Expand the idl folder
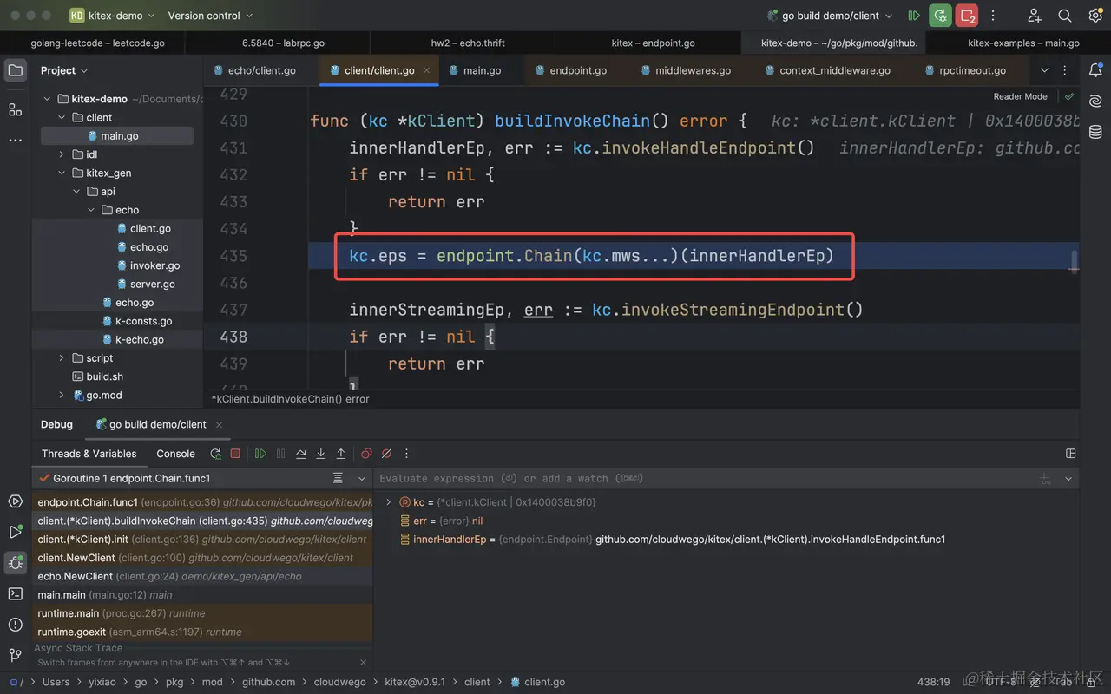This screenshot has width=1111, height=694. click(x=62, y=154)
